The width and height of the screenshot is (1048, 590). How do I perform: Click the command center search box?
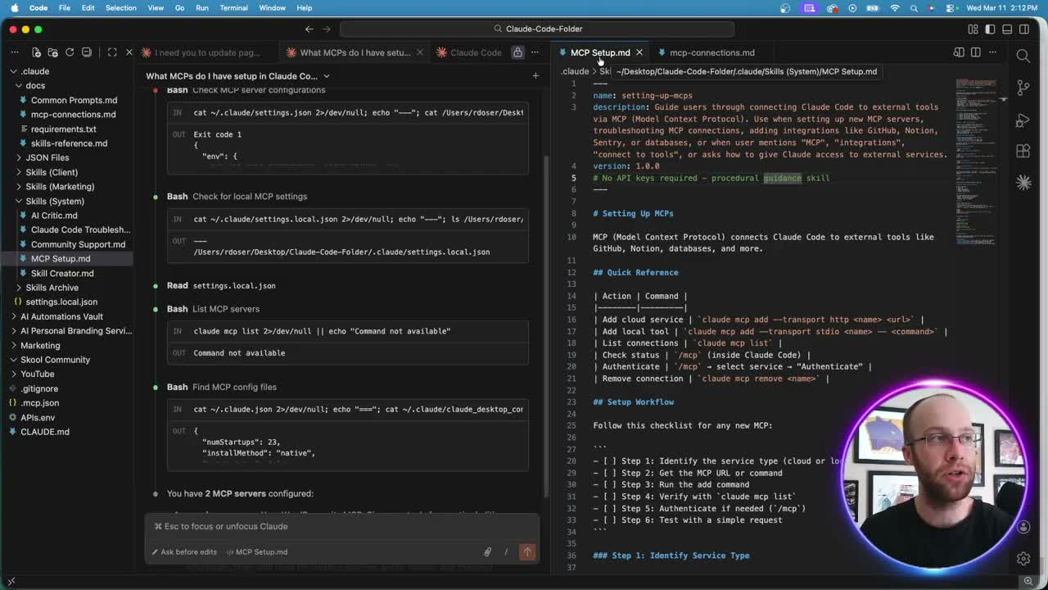point(536,29)
